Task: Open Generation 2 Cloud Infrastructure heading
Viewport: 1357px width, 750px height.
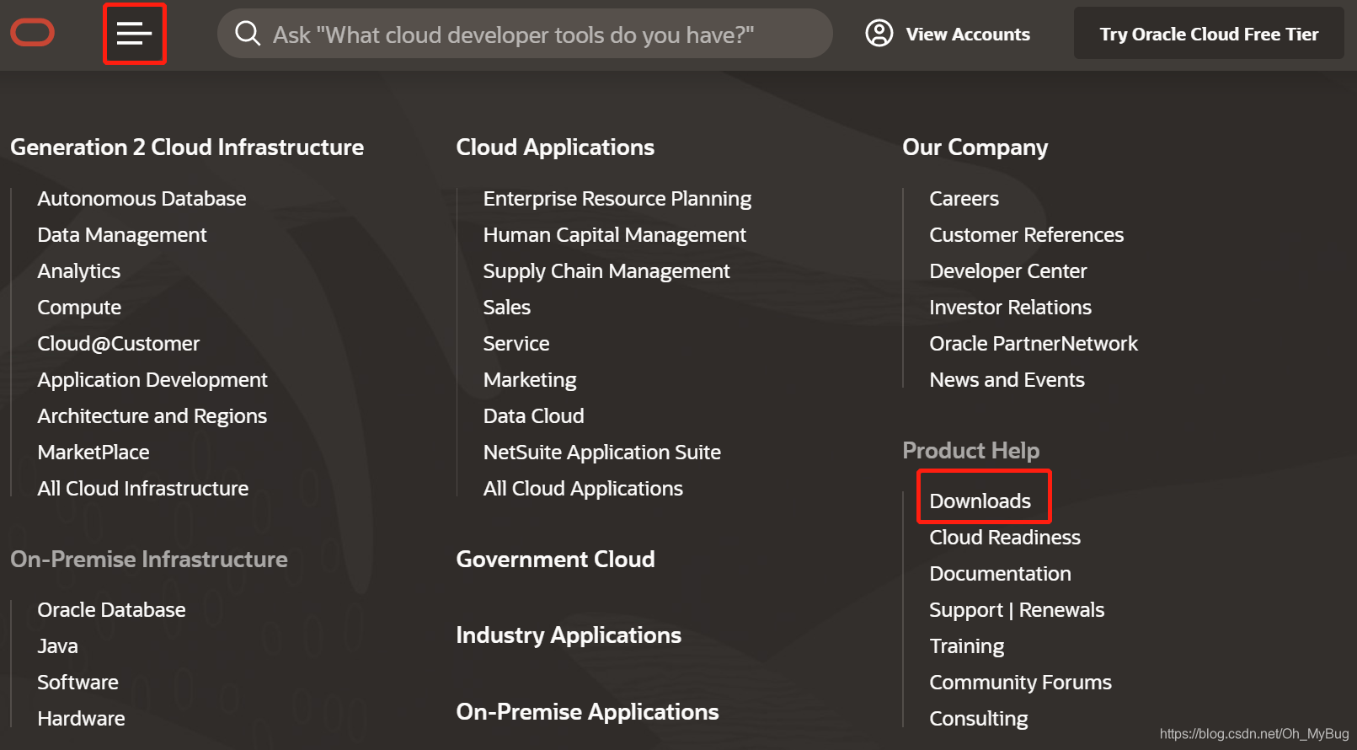Action: 187,147
